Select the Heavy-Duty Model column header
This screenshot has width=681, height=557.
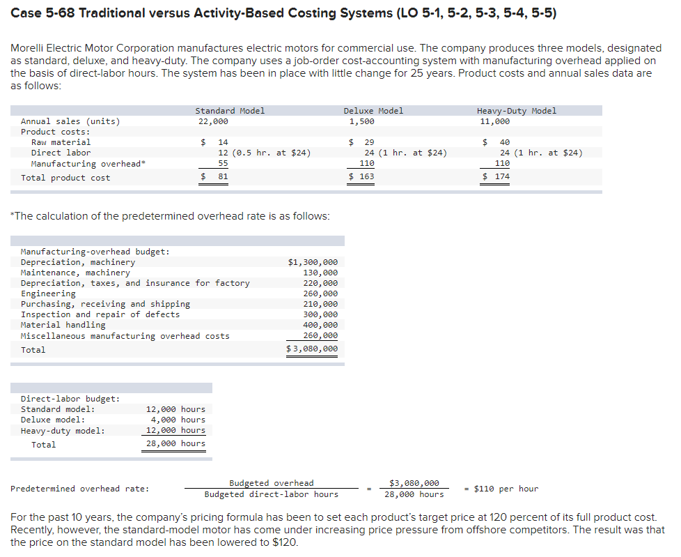[x=517, y=111]
